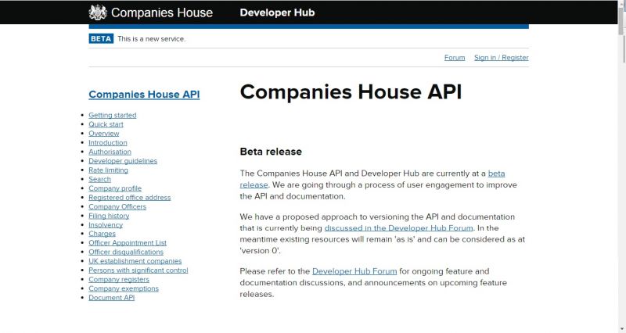Open the Company exemptions link

(x=124, y=288)
